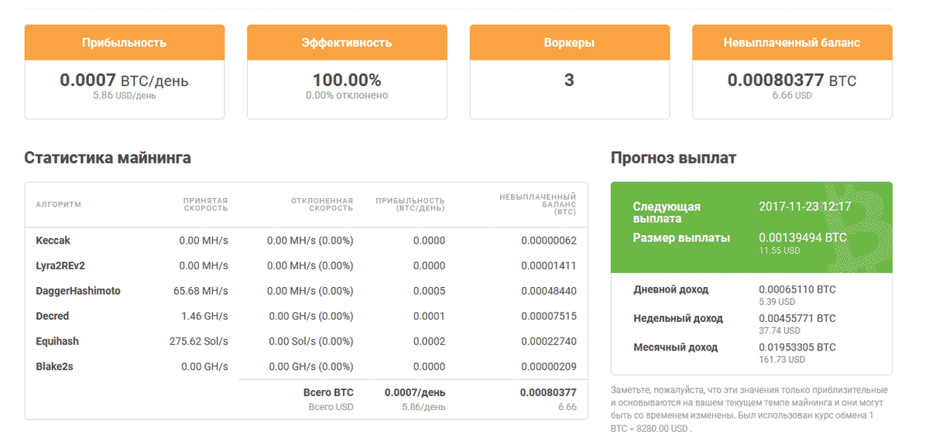Sort by Прибыльность (BTC/день) table column header
Screen dimensions: 929x448
point(410,203)
